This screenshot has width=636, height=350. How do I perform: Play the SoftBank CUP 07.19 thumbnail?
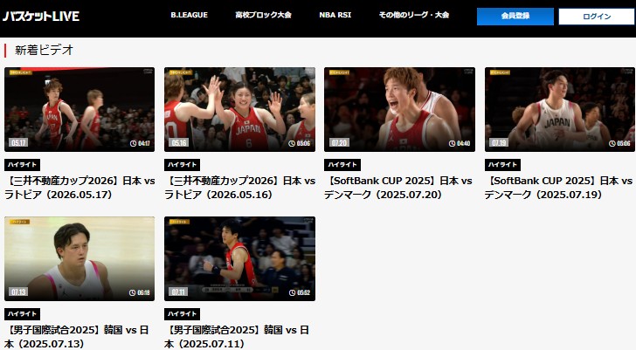tap(560, 109)
